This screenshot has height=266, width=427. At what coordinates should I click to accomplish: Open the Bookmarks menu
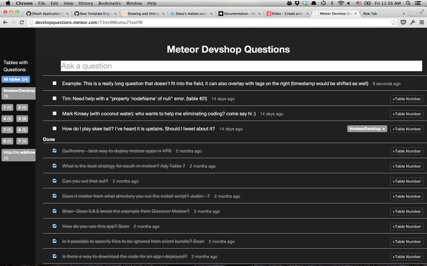tap(109, 3)
